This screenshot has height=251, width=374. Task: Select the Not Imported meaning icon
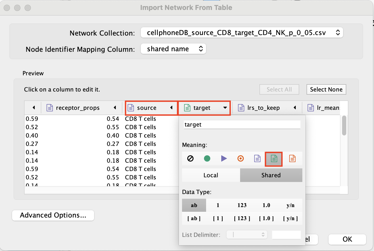[x=190, y=158]
